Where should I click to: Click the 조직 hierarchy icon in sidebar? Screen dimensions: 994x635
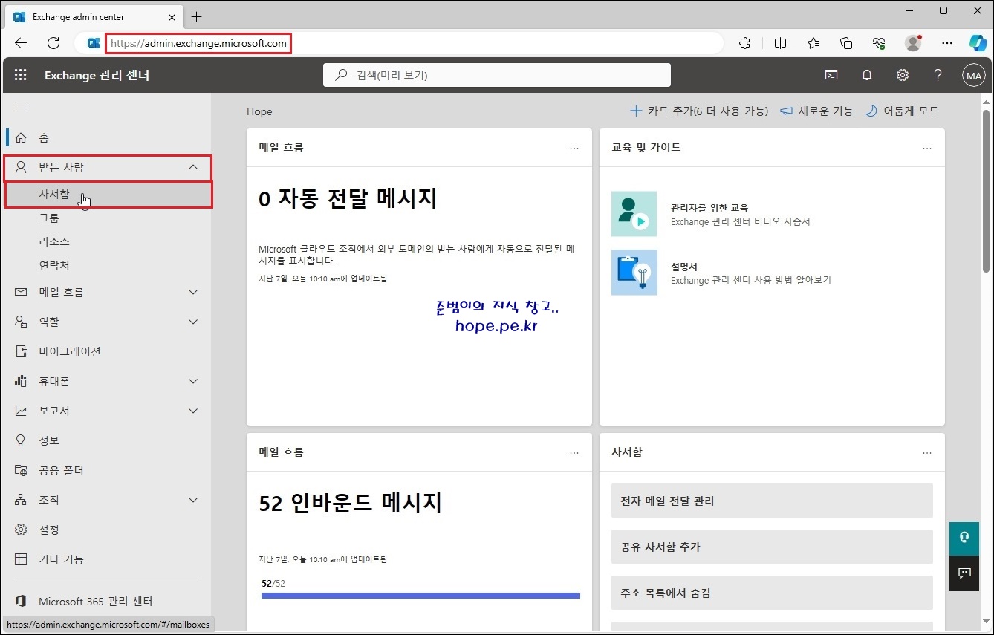21,501
